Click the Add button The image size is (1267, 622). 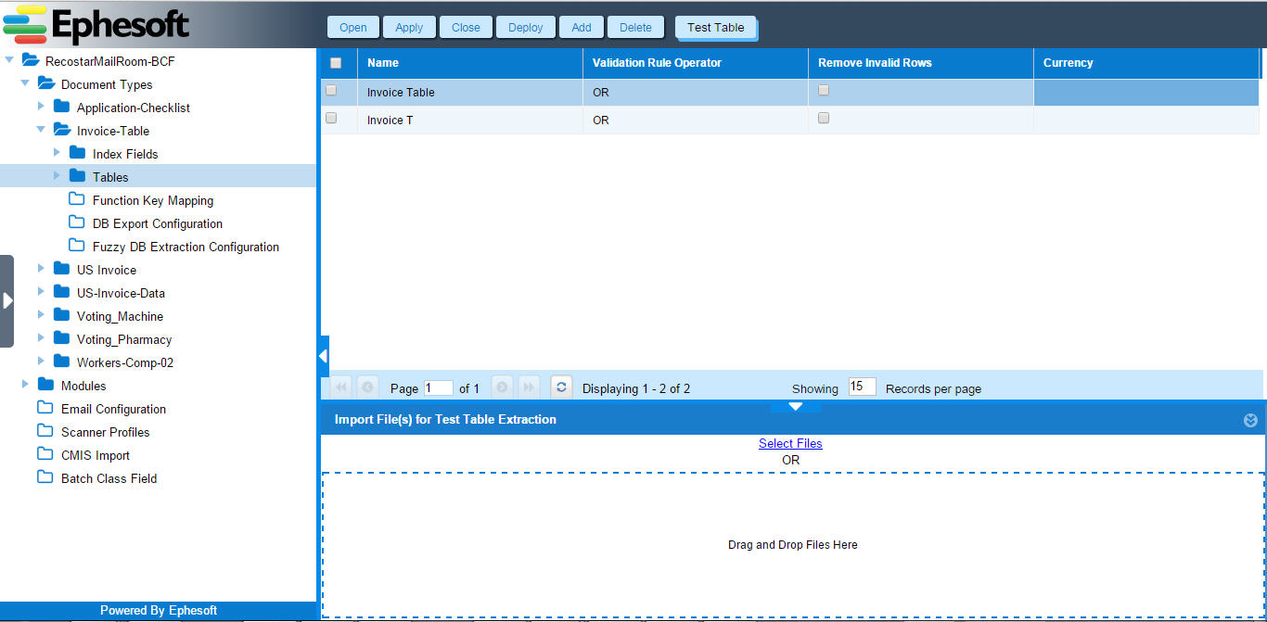point(582,27)
